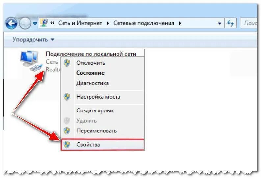Go to Сеть и Интернет breadcrumb
The image size is (261, 180).
[x=80, y=23]
